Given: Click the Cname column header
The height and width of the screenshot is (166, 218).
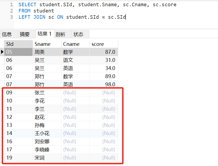Looking at the screenshot, I should coord(75,44).
